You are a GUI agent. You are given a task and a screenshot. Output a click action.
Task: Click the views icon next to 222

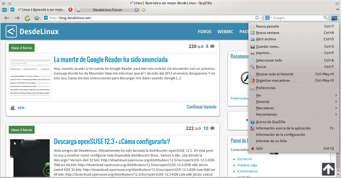(x=198, y=129)
